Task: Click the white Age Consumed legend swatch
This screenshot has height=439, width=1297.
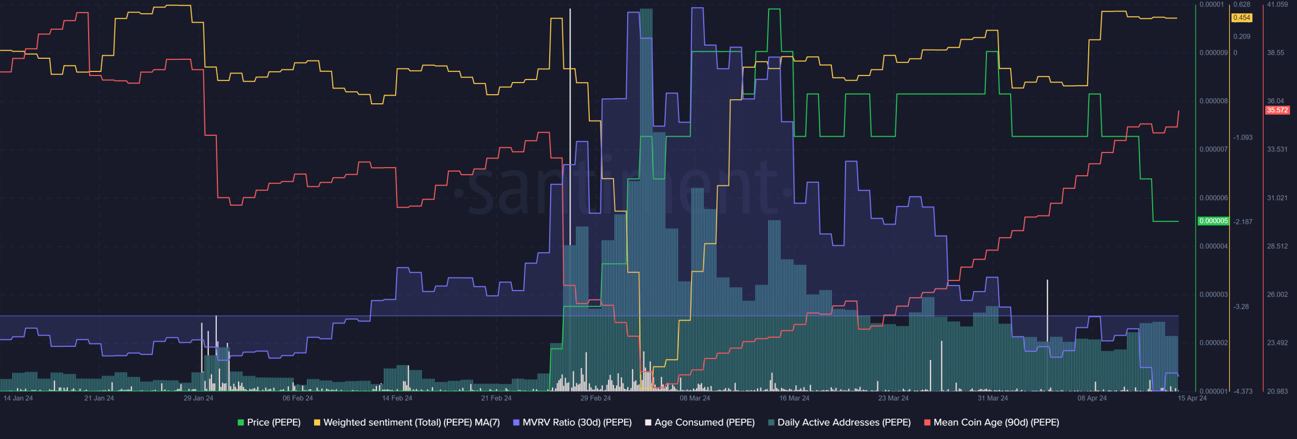Action: [648, 422]
